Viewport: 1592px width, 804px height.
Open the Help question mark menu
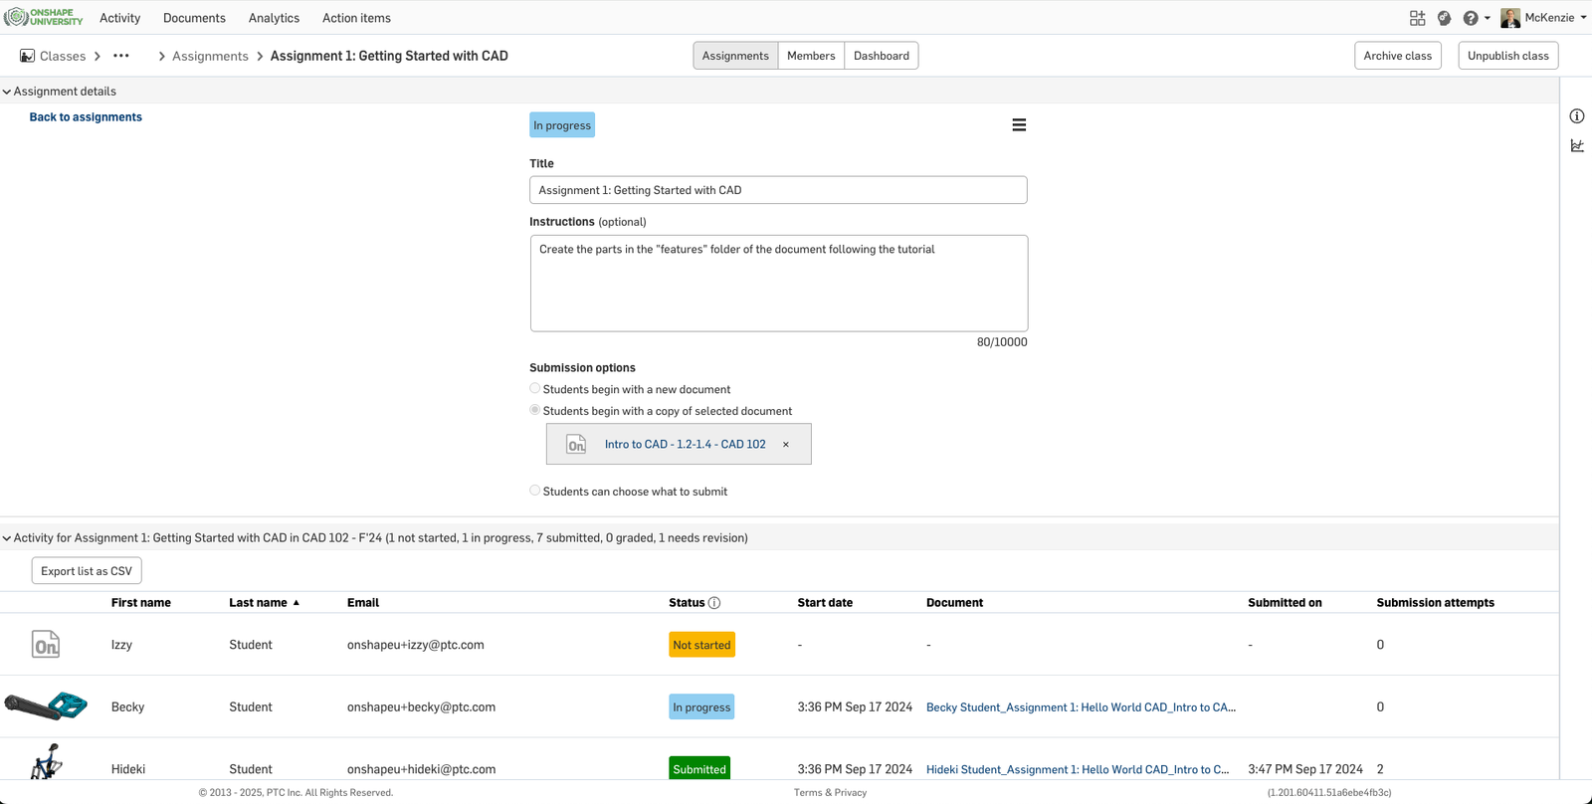(x=1471, y=18)
